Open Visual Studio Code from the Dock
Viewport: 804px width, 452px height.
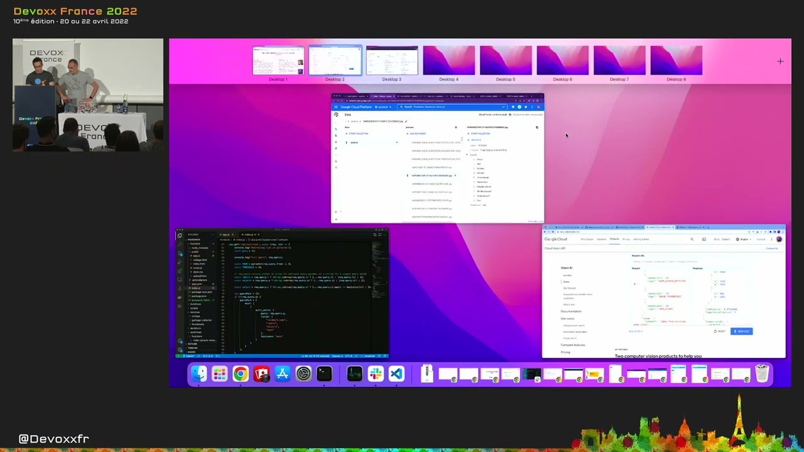(396, 374)
